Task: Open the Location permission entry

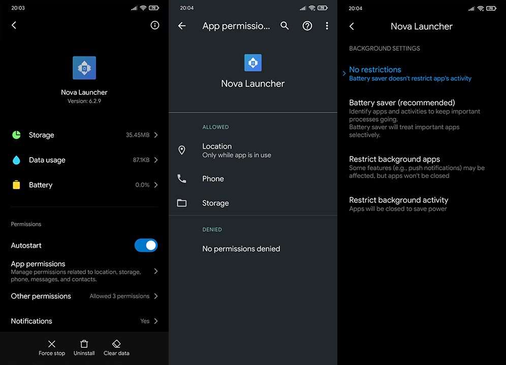Action: 253,150
